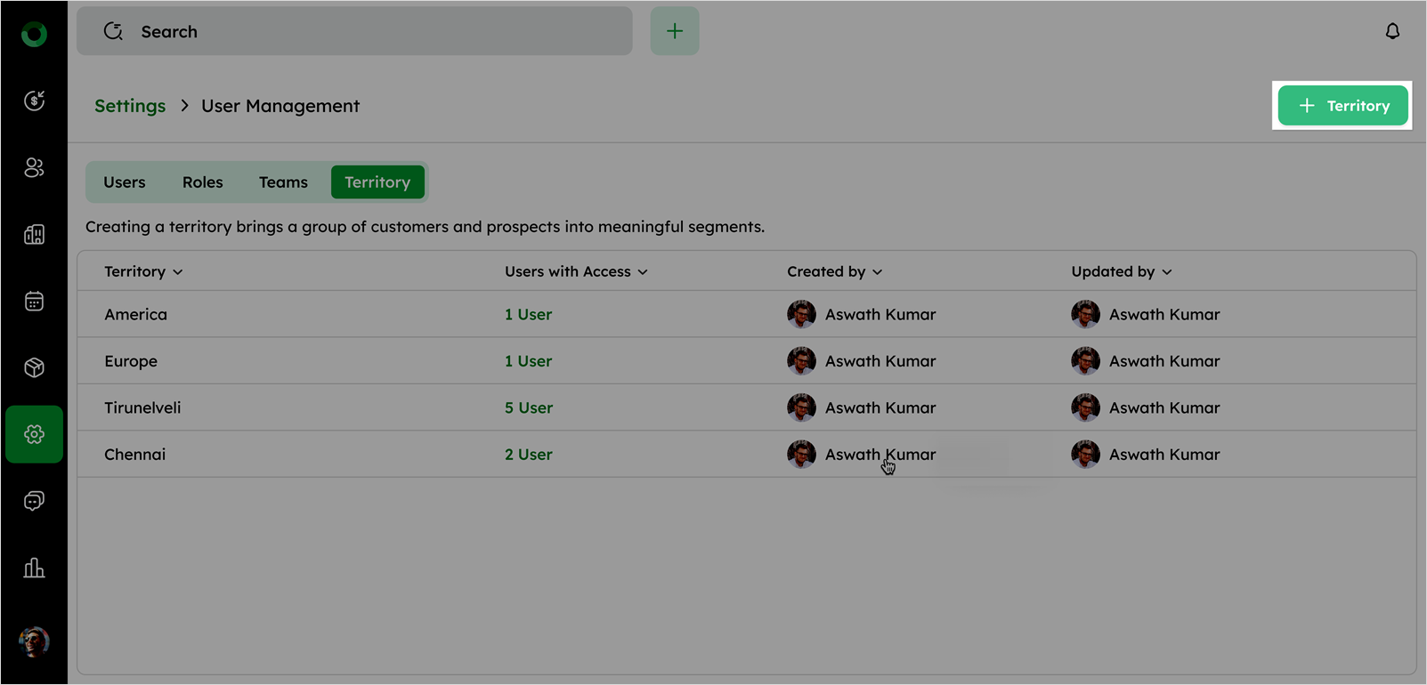Click the Search input field
1427x685 pixels.
(356, 31)
